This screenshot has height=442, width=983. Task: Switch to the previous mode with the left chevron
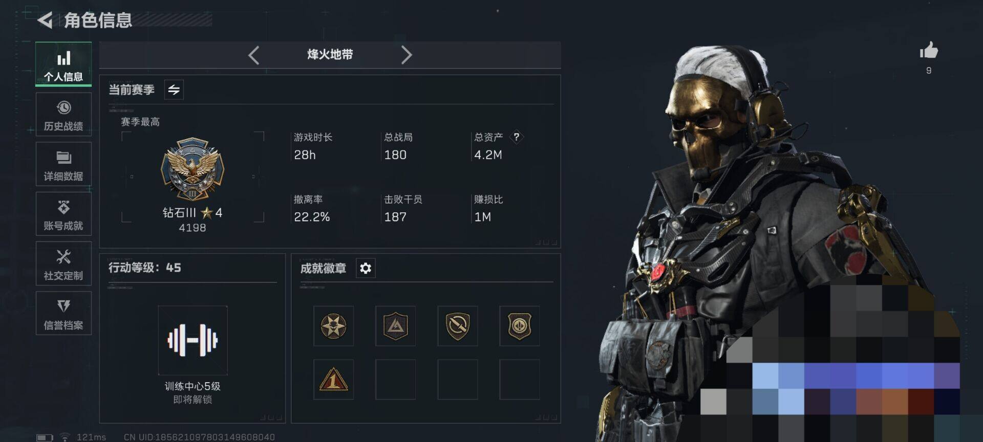pyautogui.click(x=253, y=55)
